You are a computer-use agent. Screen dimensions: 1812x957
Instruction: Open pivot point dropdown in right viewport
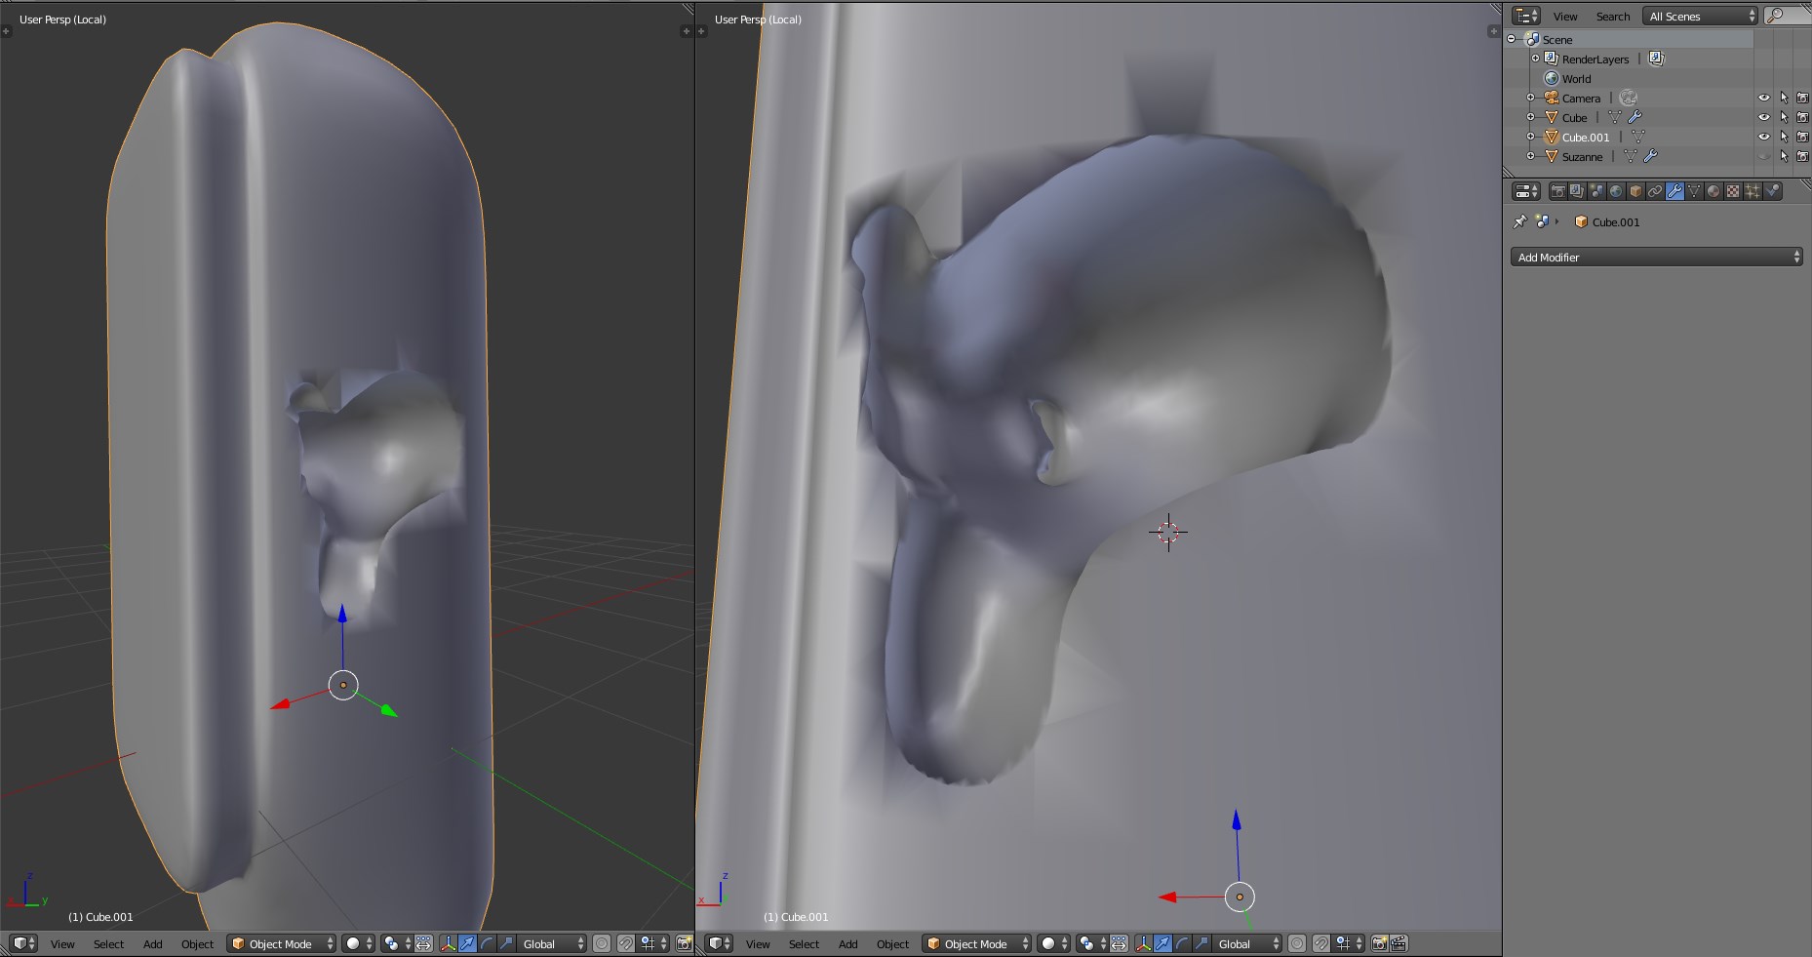[1092, 943]
